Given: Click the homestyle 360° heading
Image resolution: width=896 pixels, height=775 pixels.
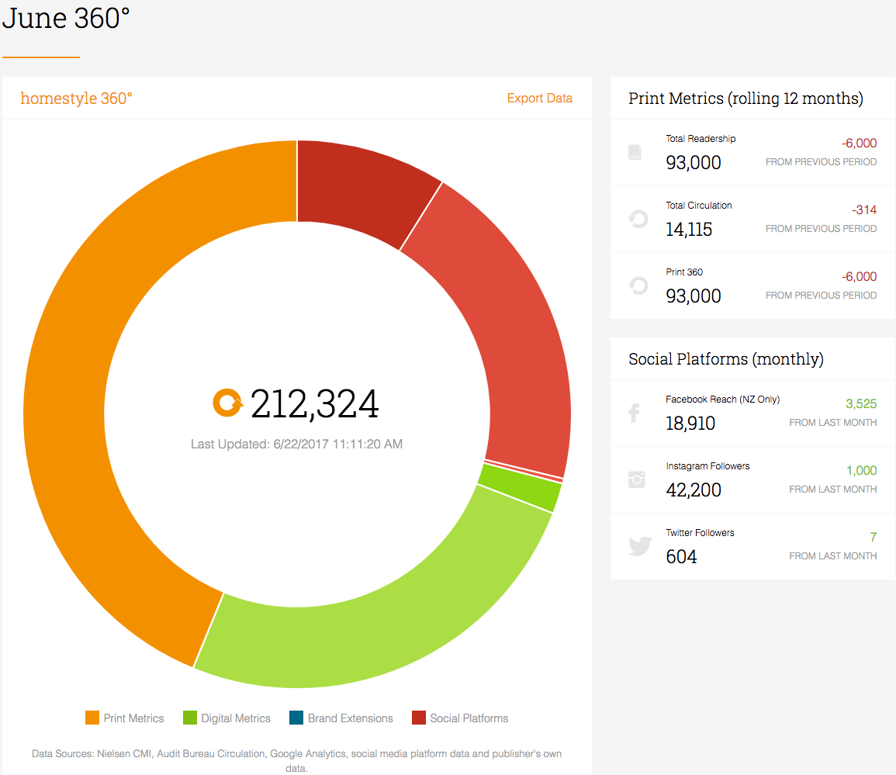Looking at the screenshot, I should click(76, 99).
